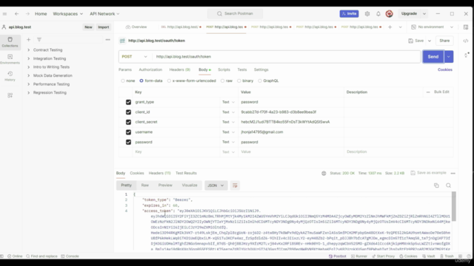
Task: Open the History sidebar panel
Action: 10,76
